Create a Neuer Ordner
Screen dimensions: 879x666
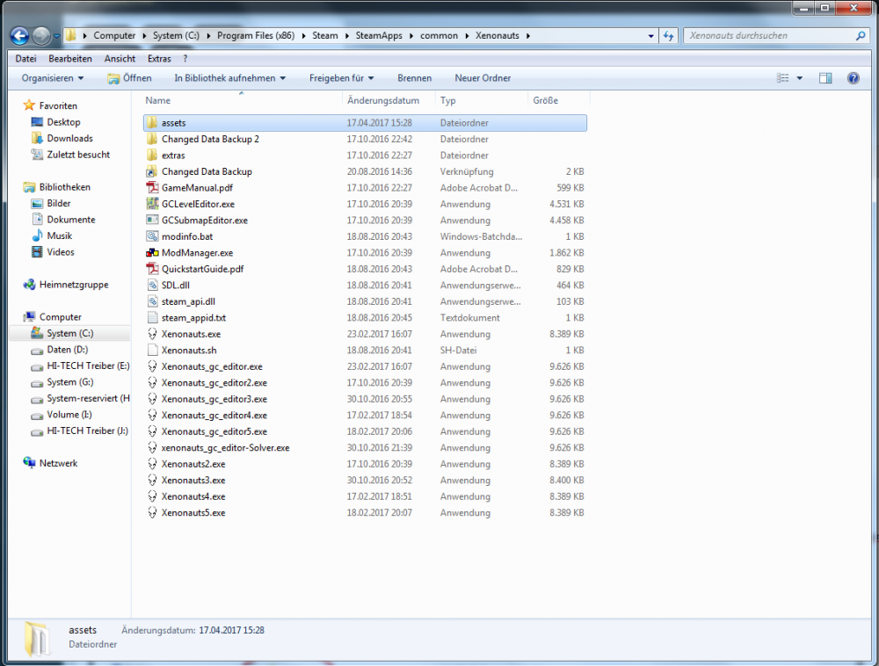point(483,78)
